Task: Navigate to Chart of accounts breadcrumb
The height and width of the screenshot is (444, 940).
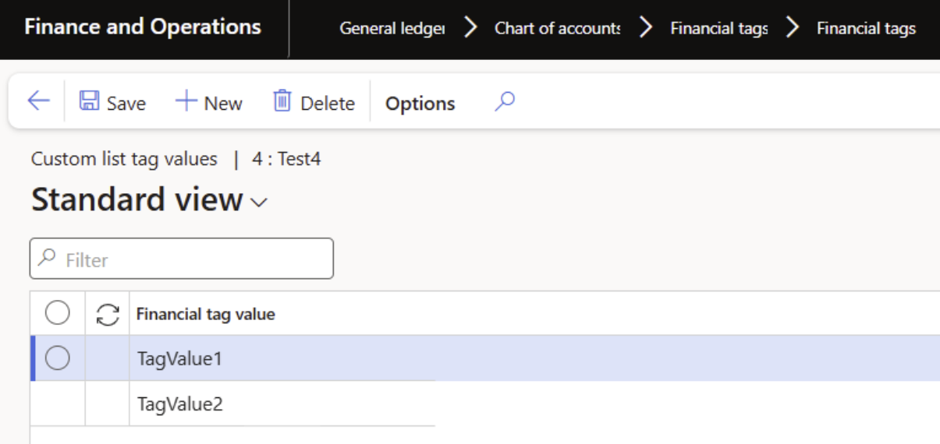Action: 557,29
